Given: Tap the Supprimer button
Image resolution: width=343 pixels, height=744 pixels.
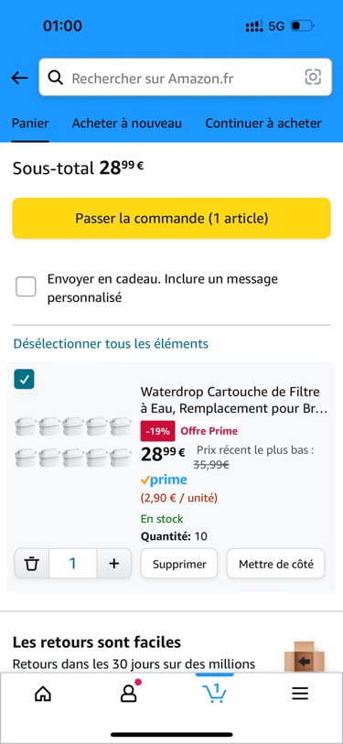Looking at the screenshot, I should [179, 564].
